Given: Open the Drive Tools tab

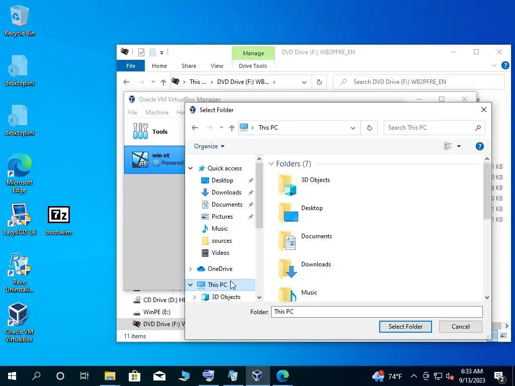Looking at the screenshot, I should [x=253, y=66].
